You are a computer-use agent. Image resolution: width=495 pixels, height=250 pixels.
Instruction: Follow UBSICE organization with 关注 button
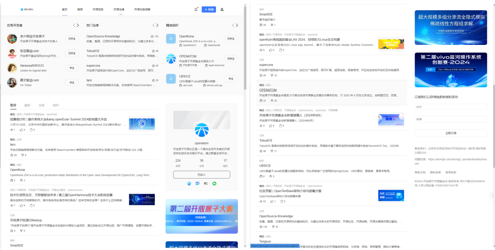point(231,79)
